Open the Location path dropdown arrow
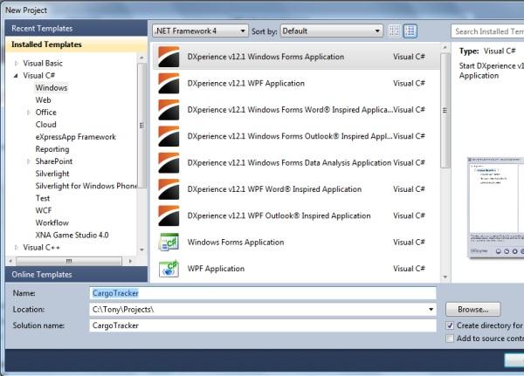This screenshot has height=376, width=524. pos(431,309)
